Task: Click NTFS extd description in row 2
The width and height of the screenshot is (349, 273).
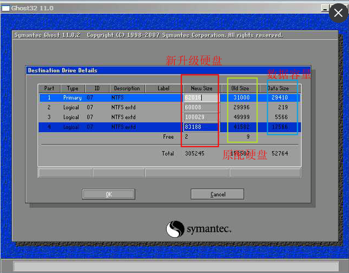Action: [123, 108]
